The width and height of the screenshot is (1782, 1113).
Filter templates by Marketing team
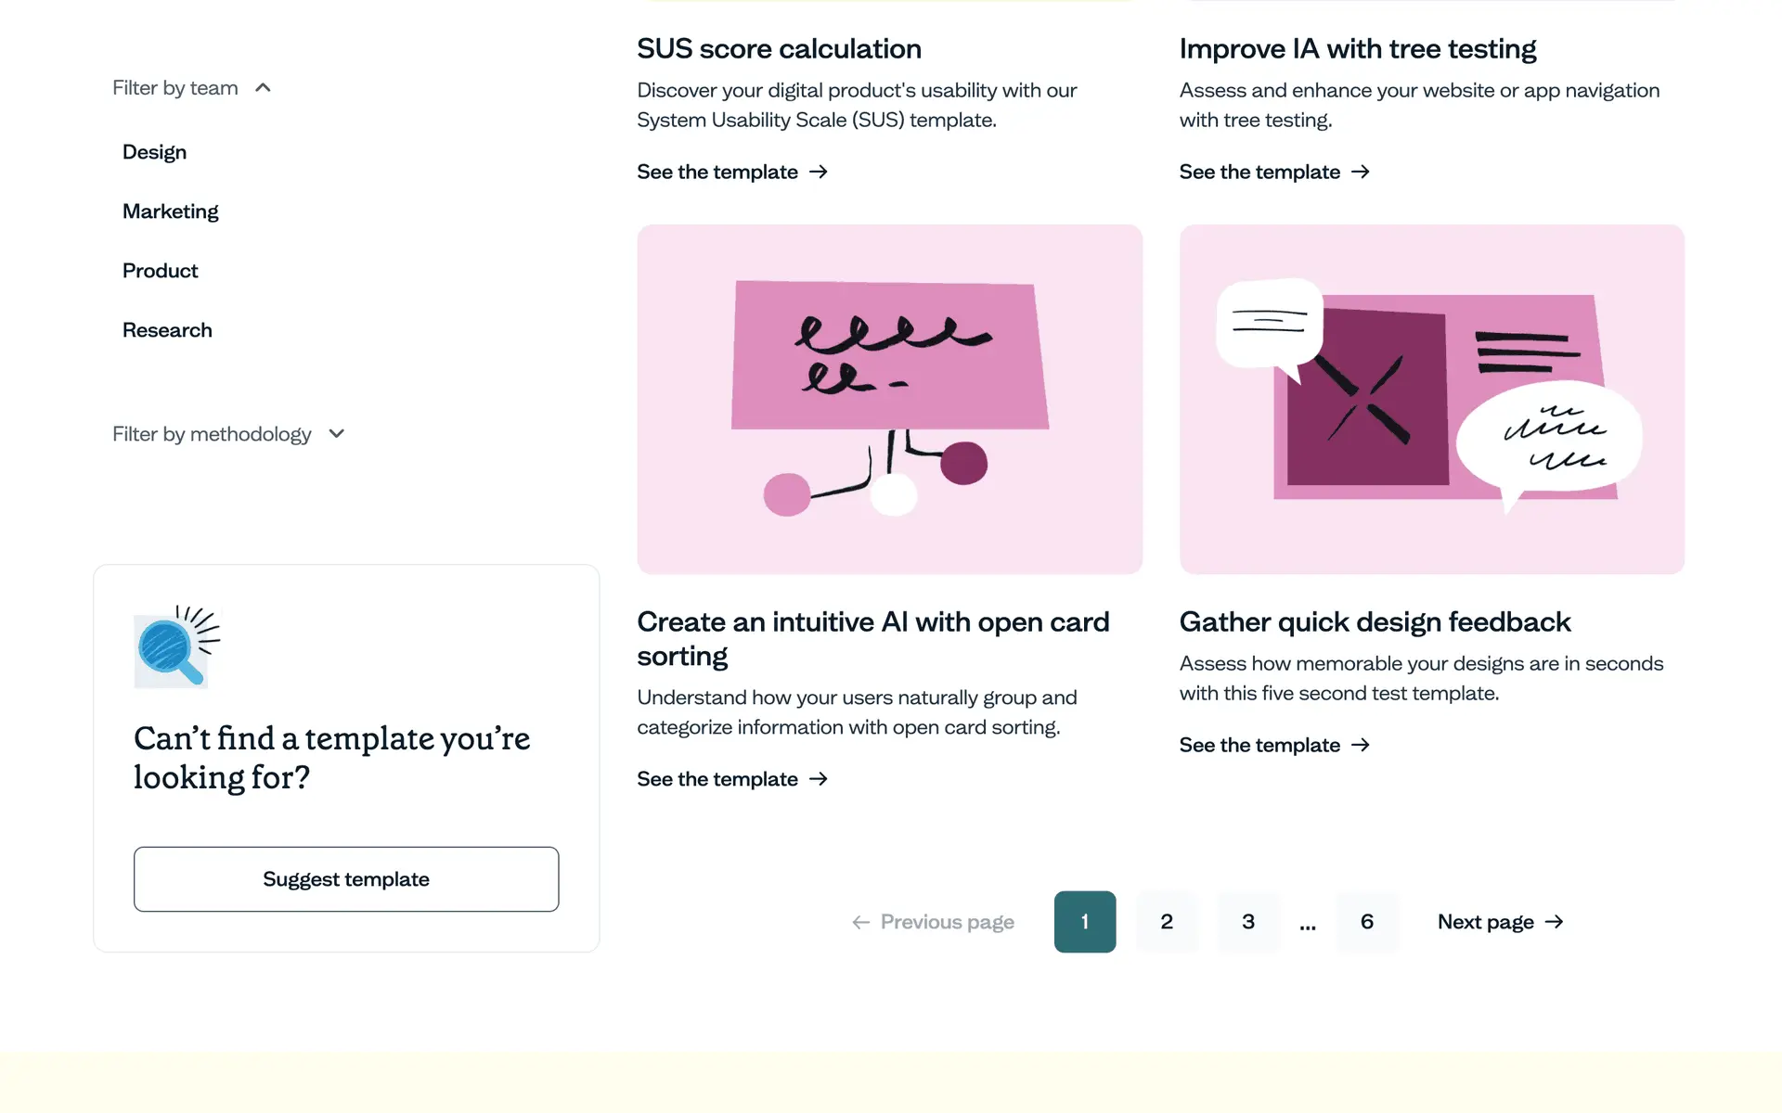(x=171, y=211)
